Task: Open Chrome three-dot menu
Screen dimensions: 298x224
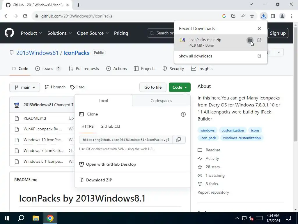Action: click(292, 16)
